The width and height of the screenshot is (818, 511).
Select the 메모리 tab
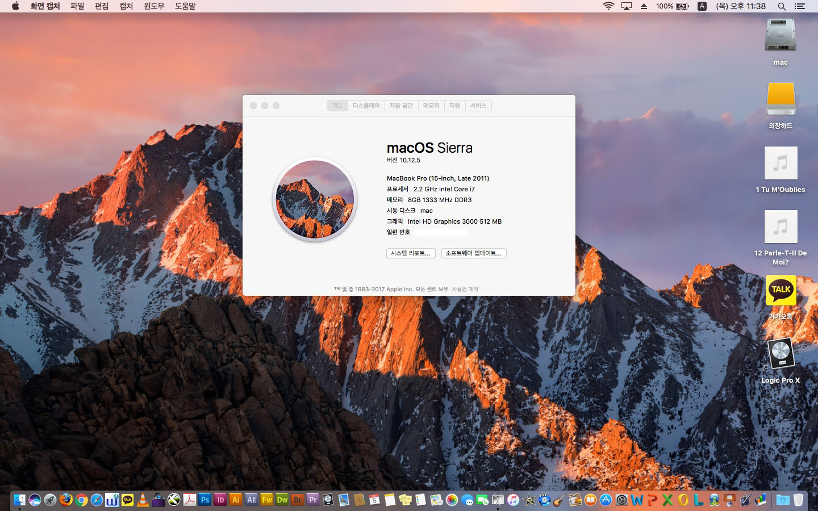(431, 106)
